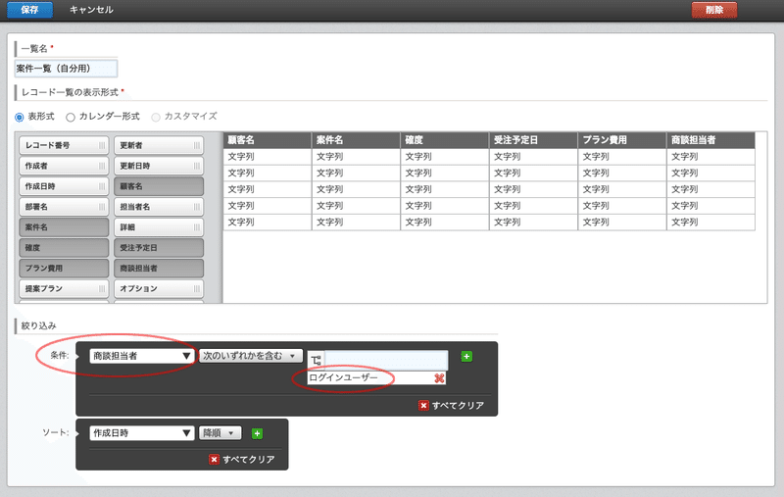Screen dimensions: 784x497
Task: Grab the drag handle on 更新日時 chip
Action: click(x=197, y=166)
